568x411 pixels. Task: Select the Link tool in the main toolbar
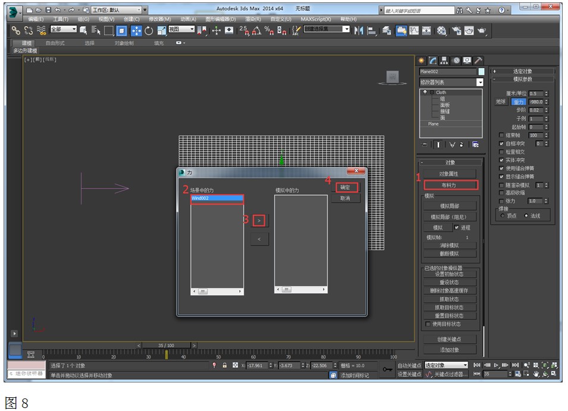pyautogui.click(x=15, y=31)
